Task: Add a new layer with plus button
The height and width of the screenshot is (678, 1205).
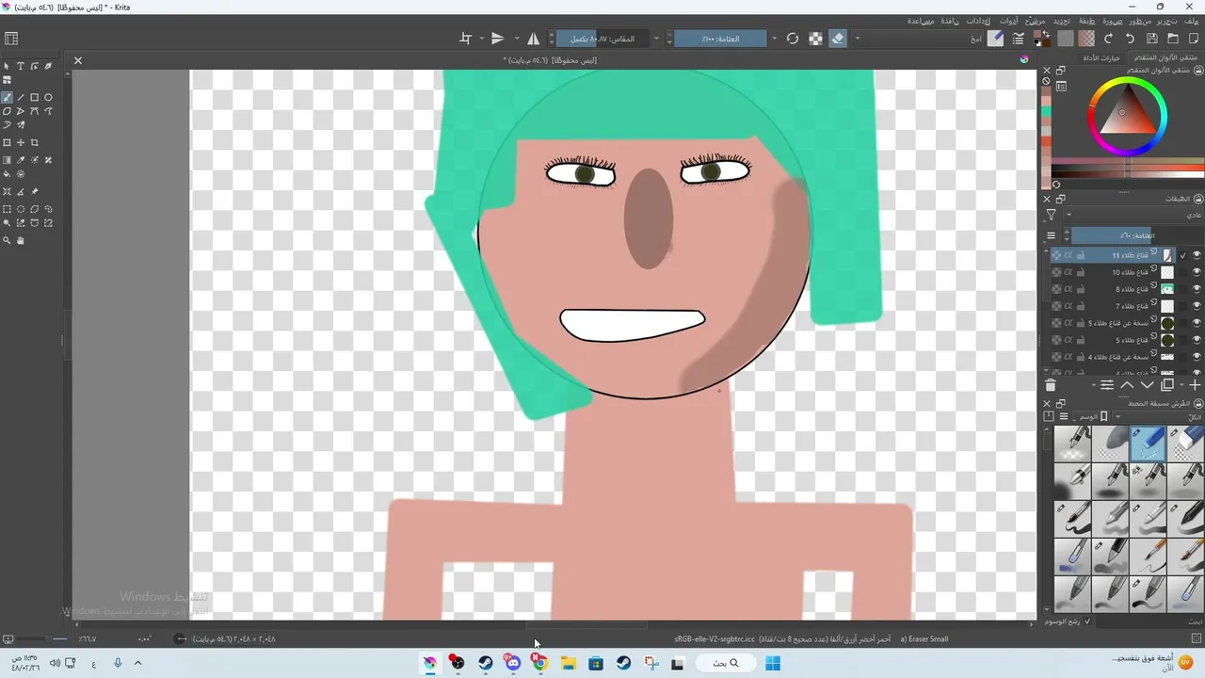Action: click(1196, 385)
